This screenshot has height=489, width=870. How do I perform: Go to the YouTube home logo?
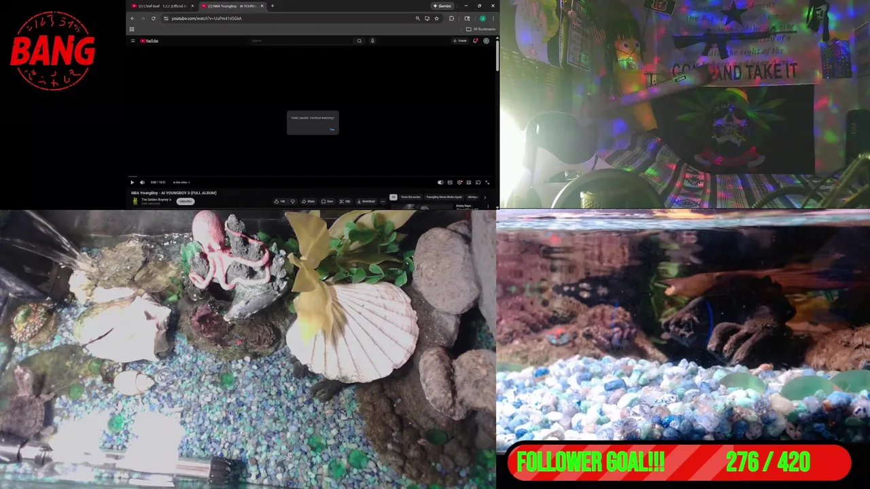pos(149,41)
